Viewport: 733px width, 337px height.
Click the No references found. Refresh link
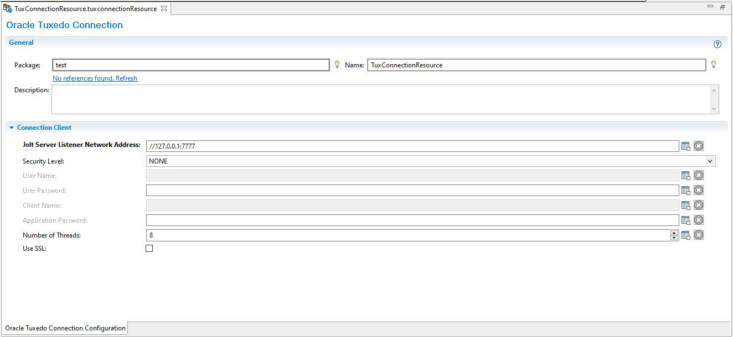95,78
